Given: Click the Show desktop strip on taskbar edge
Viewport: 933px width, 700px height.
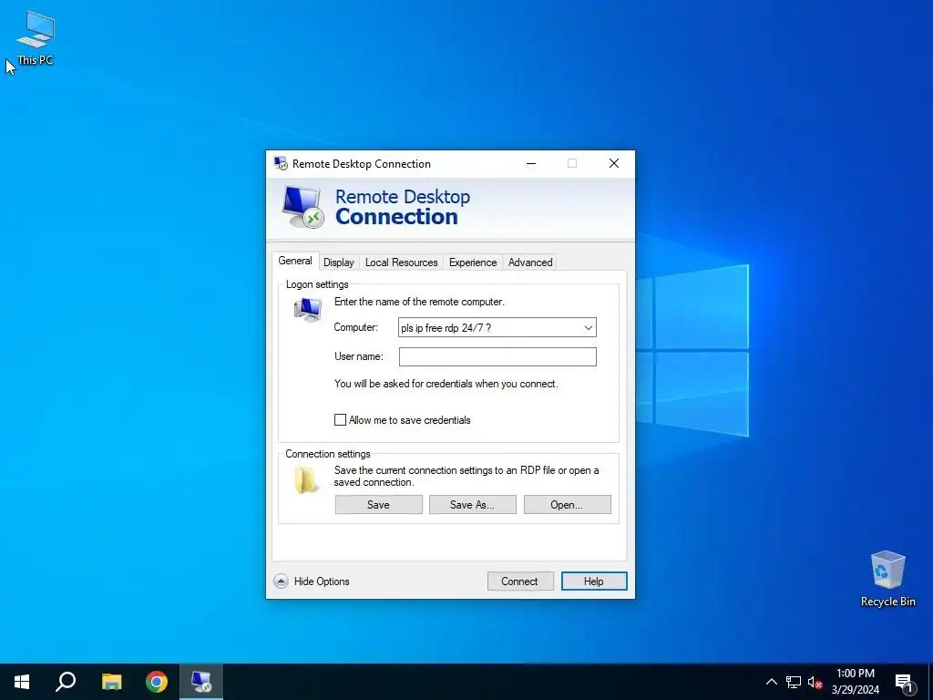Looking at the screenshot, I should [930, 682].
